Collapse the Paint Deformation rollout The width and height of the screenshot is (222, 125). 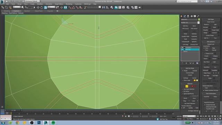pyautogui.click(x=211, y=93)
